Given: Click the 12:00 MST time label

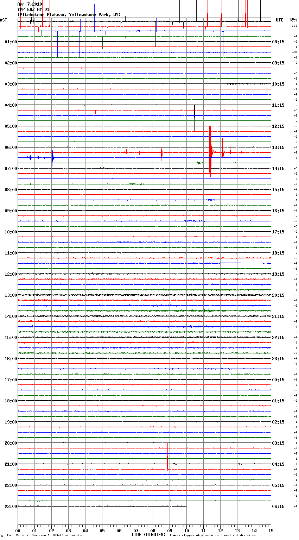Looking at the screenshot, I should (x=11, y=274).
